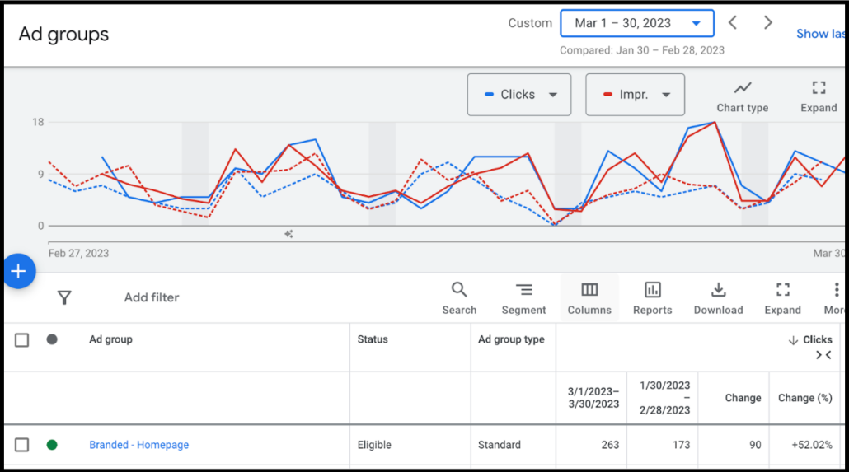This screenshot has width=849, height=472.
Task: Expand the table view
Action: tap(782, 298)
